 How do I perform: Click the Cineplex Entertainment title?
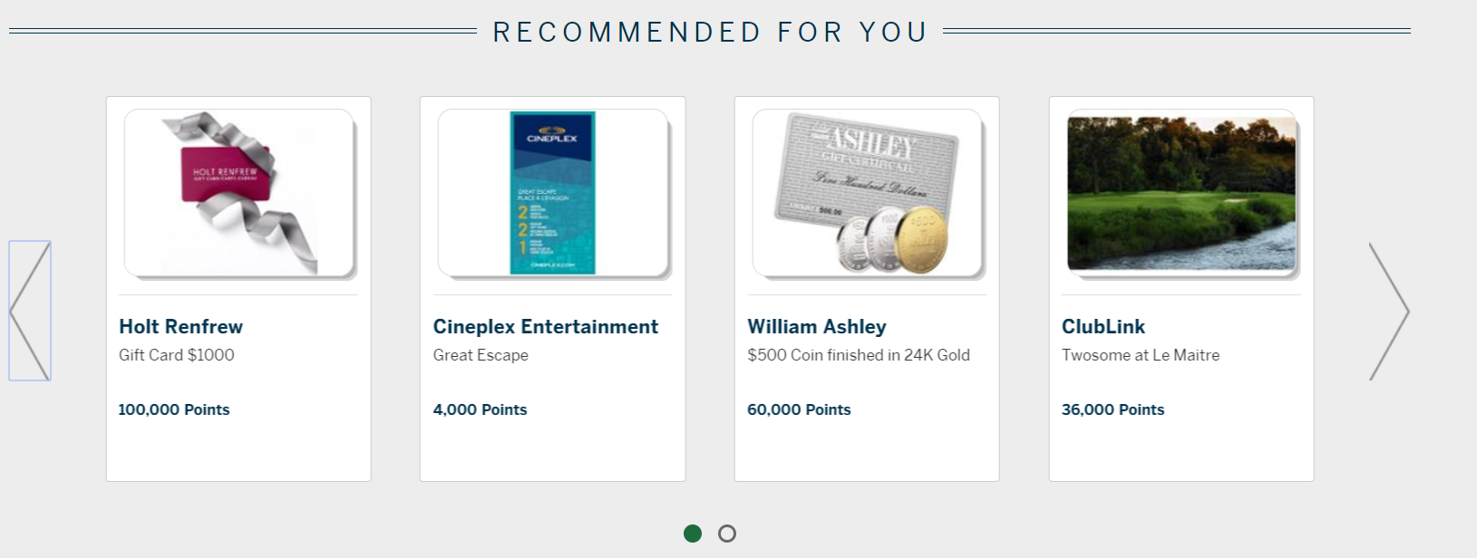pyautogui.click(x=546, y=327)
